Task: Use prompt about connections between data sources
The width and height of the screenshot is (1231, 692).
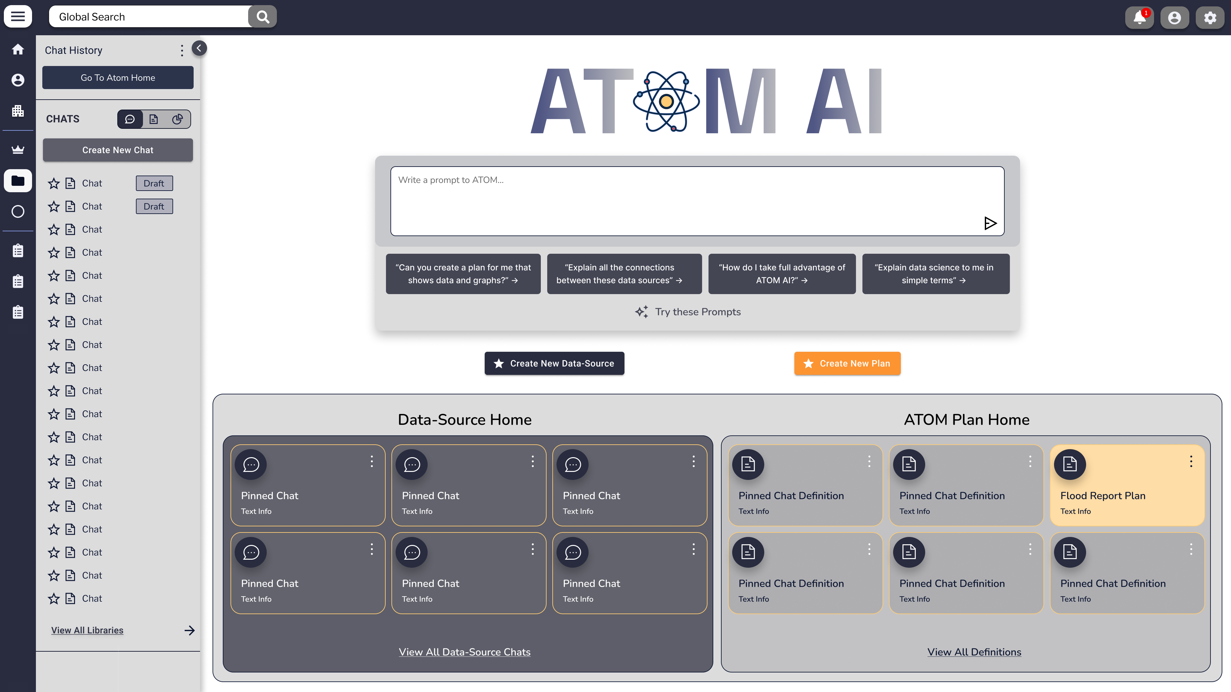Action: (624, 274)
